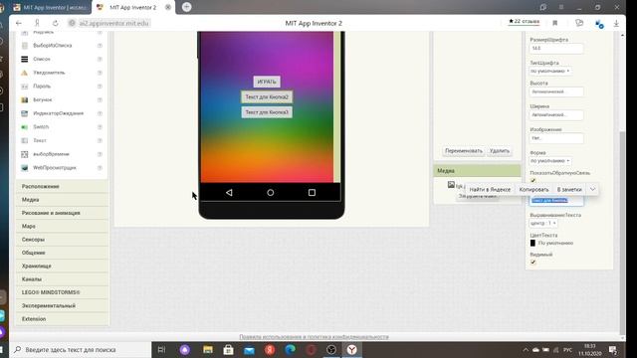
Task: Open the Форма dropdown
Action: (550, 161)
